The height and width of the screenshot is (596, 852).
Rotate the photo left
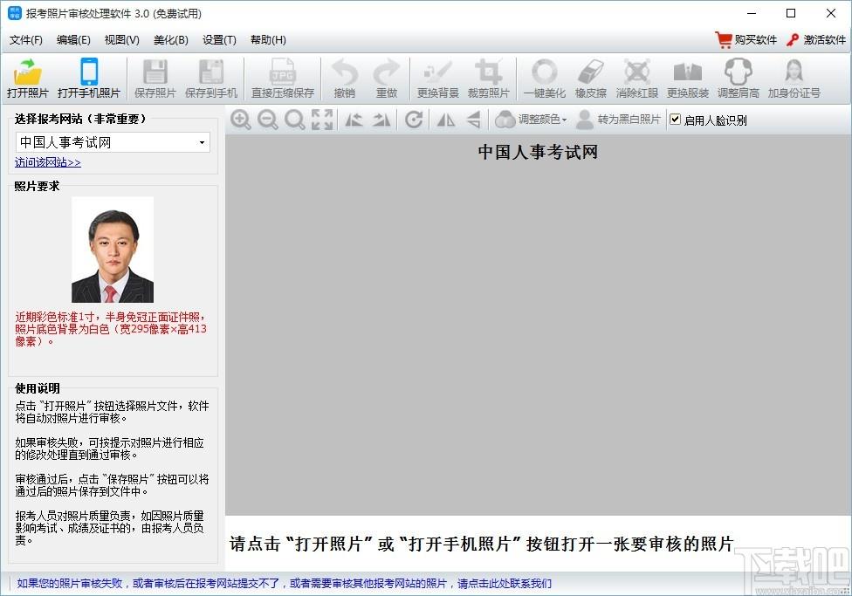(x=354, y=120)
